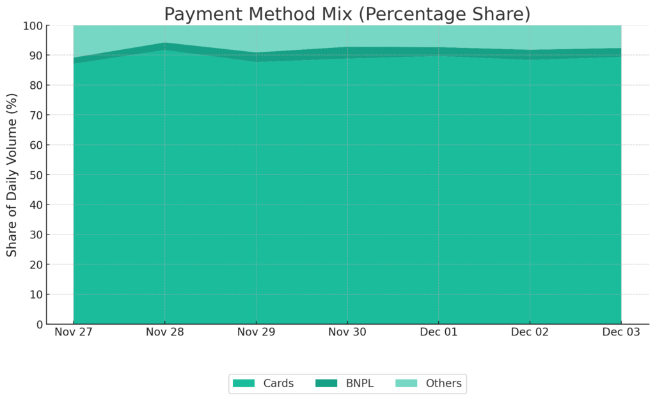Click the Nov 28 x-axis tick label
Image resolution: width=655 pixels, height=400 pixels.
(165, 332)
